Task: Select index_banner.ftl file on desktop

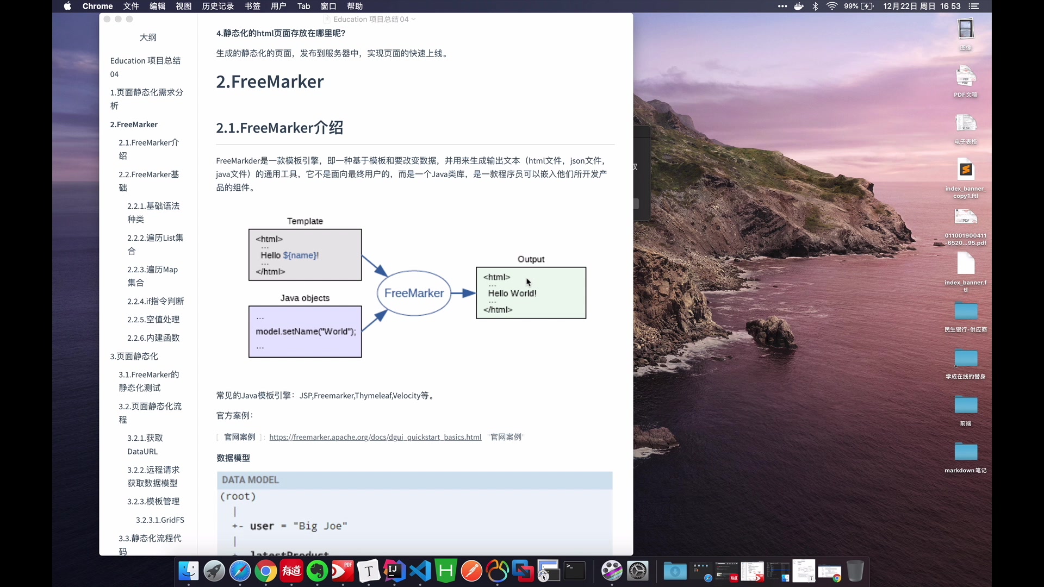Action: [x=966, y=272]
